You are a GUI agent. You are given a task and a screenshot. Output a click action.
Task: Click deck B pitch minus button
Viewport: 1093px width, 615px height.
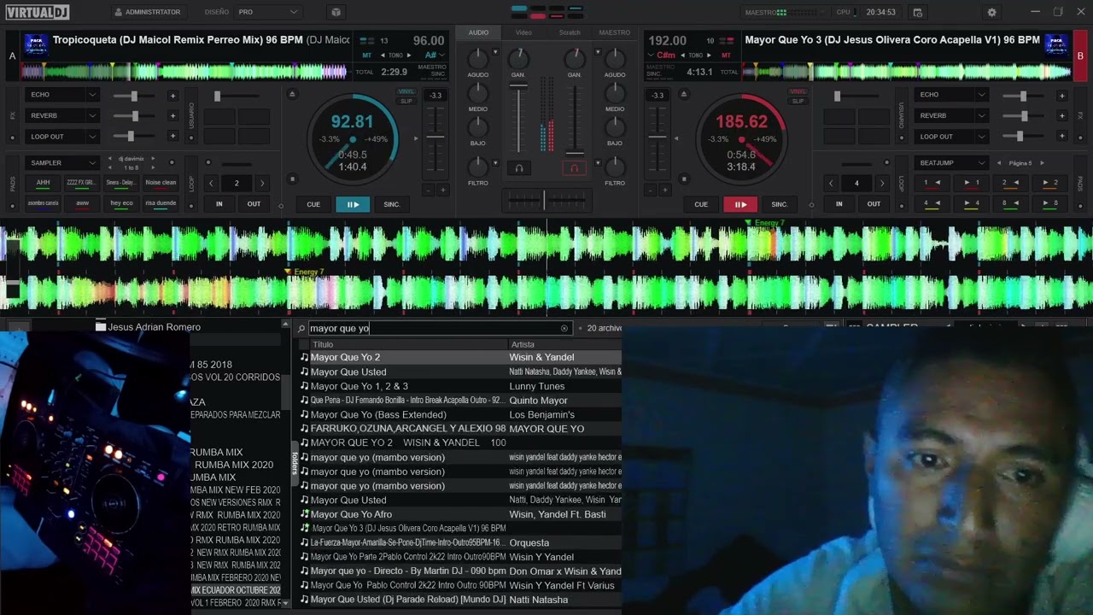pyautogui.click(x=651, y=190)
